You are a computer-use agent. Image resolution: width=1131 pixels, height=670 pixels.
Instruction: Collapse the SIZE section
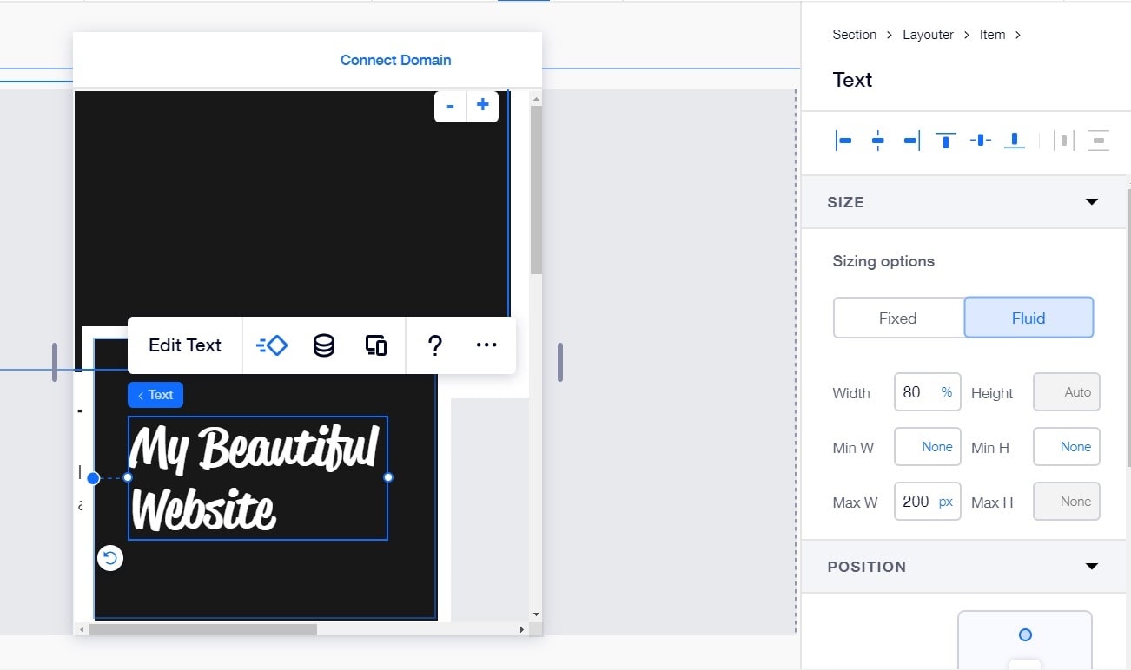pyautogui.click(x=1091, y=200)
